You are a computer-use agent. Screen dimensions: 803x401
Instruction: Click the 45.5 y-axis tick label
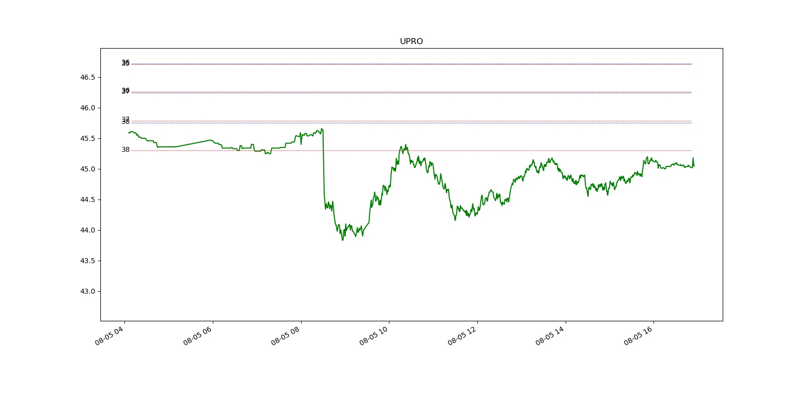pos(87,138)
